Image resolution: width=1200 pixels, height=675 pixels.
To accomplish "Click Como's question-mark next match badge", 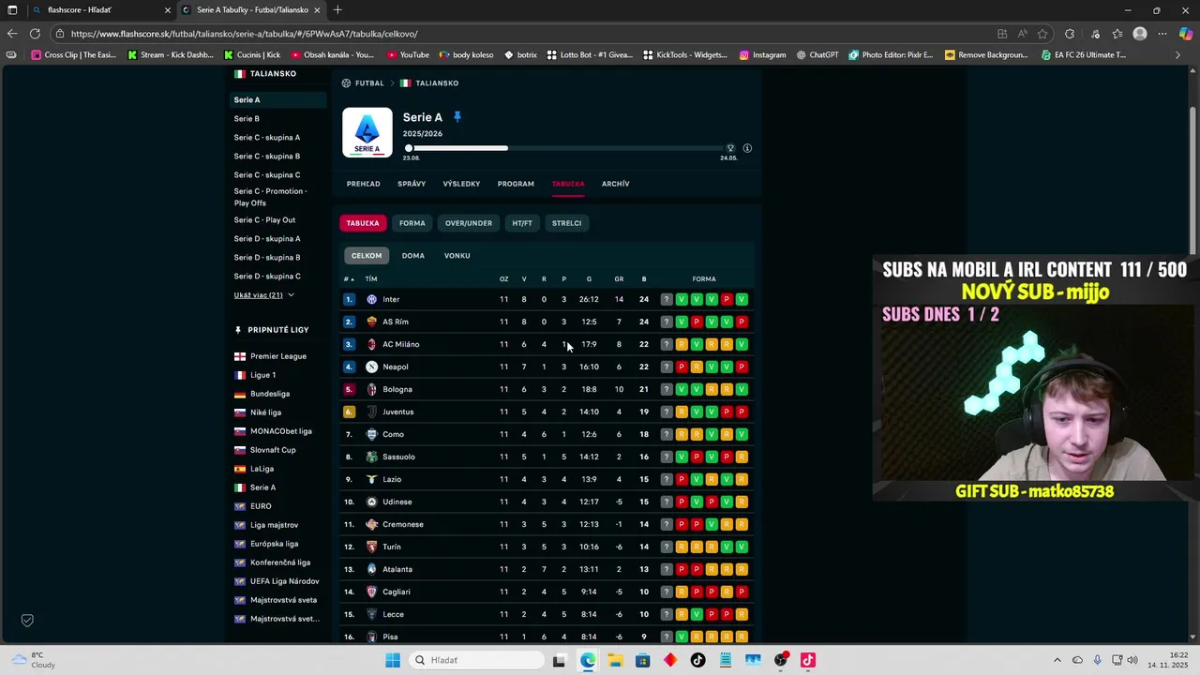I will 667,434.
